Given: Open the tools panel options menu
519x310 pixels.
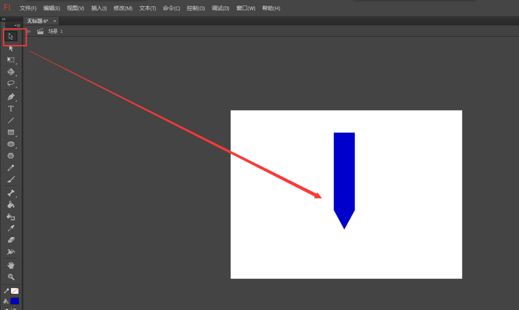Looking at the screenshot, I should pos(17,25).
